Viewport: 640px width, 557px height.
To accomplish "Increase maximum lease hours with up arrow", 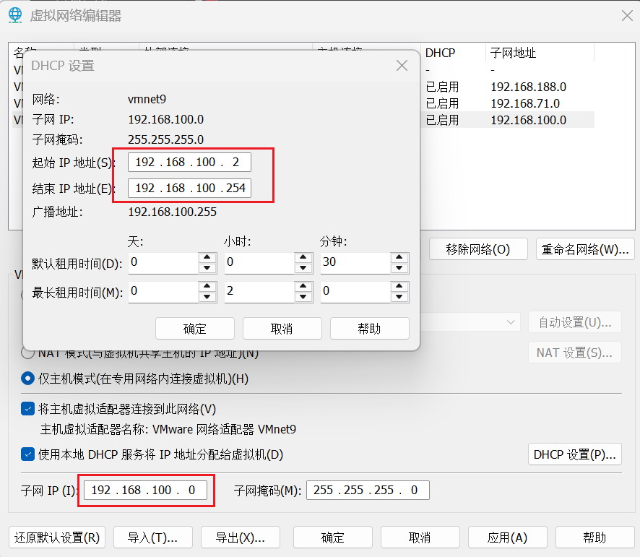I will click(x=303, y=287).
